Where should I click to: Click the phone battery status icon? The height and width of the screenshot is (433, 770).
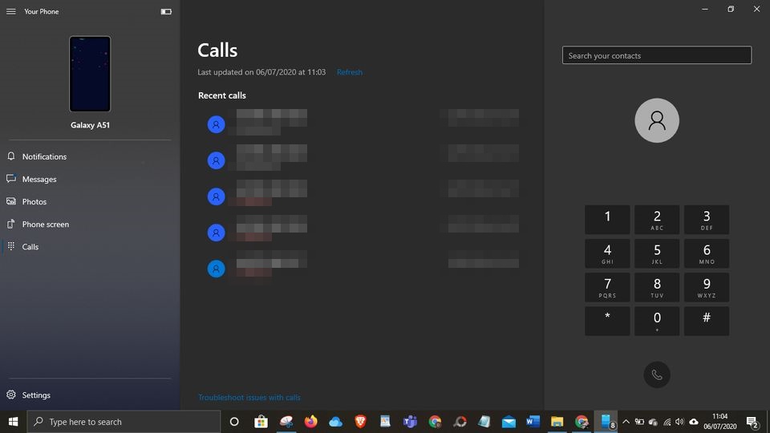tap(166, 12)
